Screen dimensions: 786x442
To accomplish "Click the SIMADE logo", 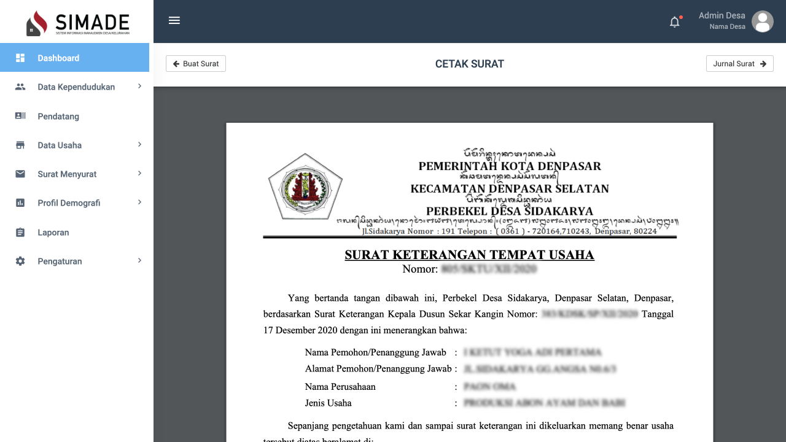I will [78, 23].
